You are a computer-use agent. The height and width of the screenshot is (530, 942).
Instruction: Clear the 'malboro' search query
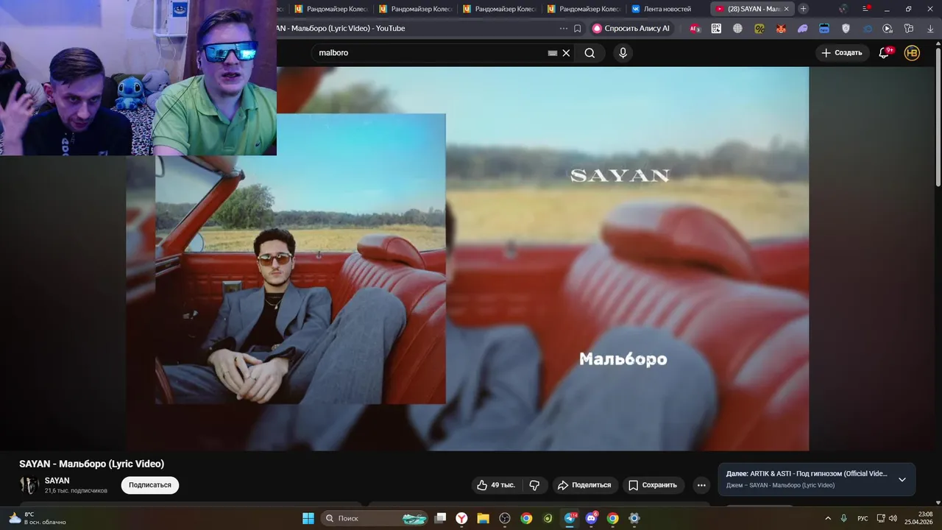pos(566,53)
